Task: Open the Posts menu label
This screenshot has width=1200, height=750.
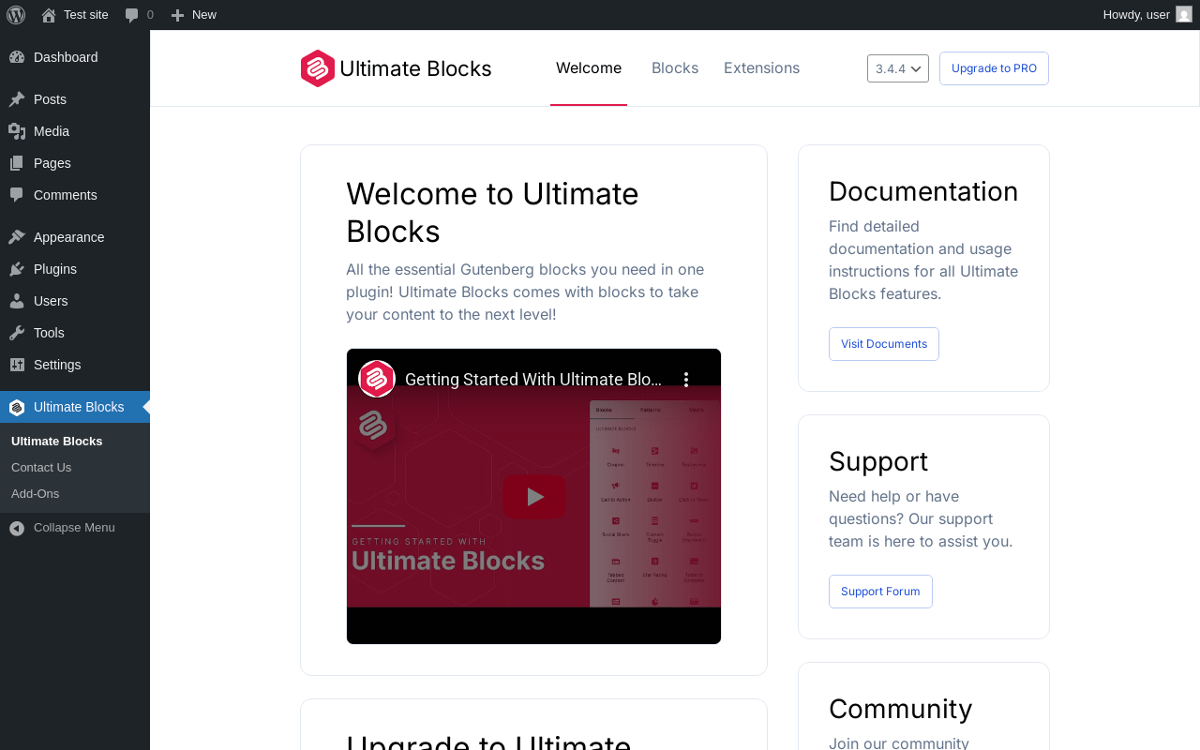Action: (x=50, y=99)
